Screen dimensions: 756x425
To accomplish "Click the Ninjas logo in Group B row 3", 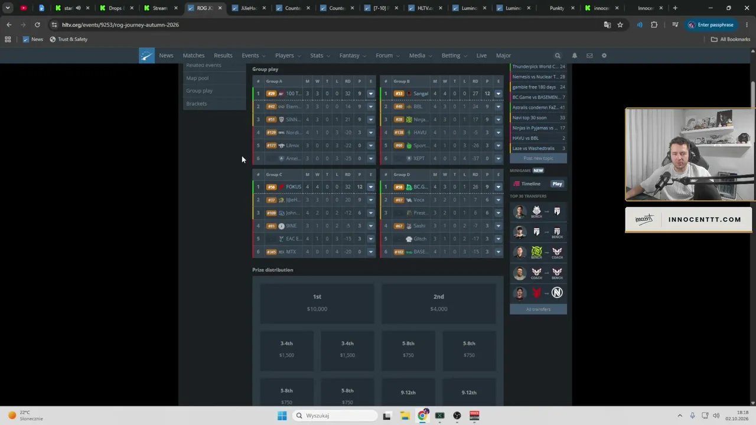I will 409,119.
